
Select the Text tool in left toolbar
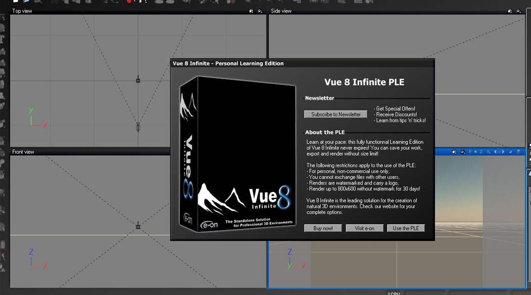[2, 39]
